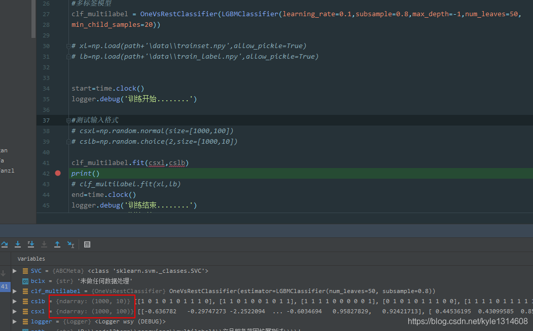Screen dimensions: 533x331
Task: Click np.random.choice comment on line 39
Action: 154,141
